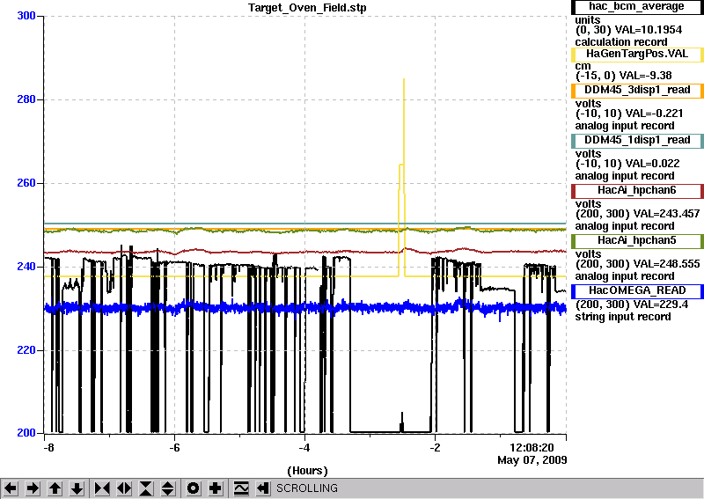Click the horizontal zoom-in bowtie icon
This screenshot has height=499, width=704.
(102, 488)
